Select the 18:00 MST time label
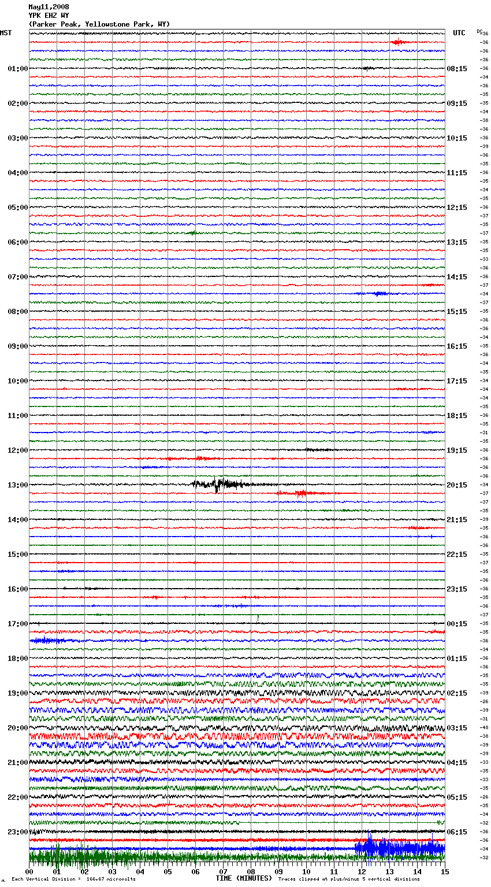The width and height of the screenshot is (491, 887). (x=18, y=659)
